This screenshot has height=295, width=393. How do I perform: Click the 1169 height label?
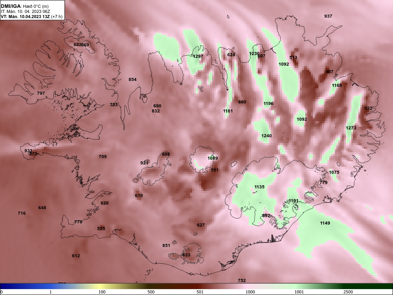[x=337, y=85]
